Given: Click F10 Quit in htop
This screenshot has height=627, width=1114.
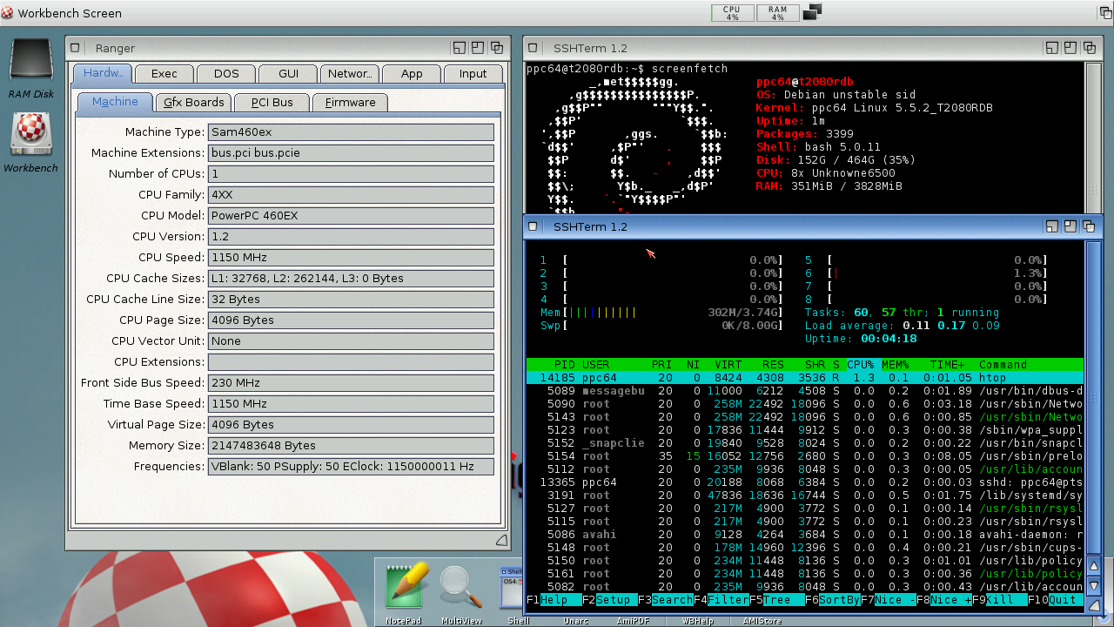Looking at the screenshot, I should pyautogui.click(x=1055, y=600).
